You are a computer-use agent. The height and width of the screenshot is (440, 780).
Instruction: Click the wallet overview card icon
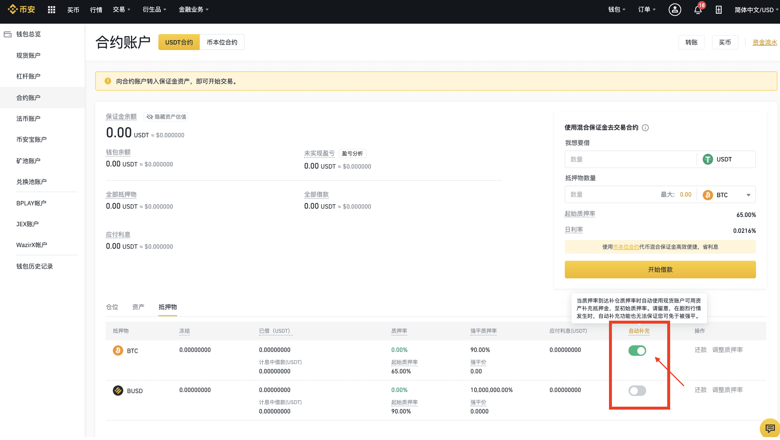pyautogui.click(x=8, y=34)
